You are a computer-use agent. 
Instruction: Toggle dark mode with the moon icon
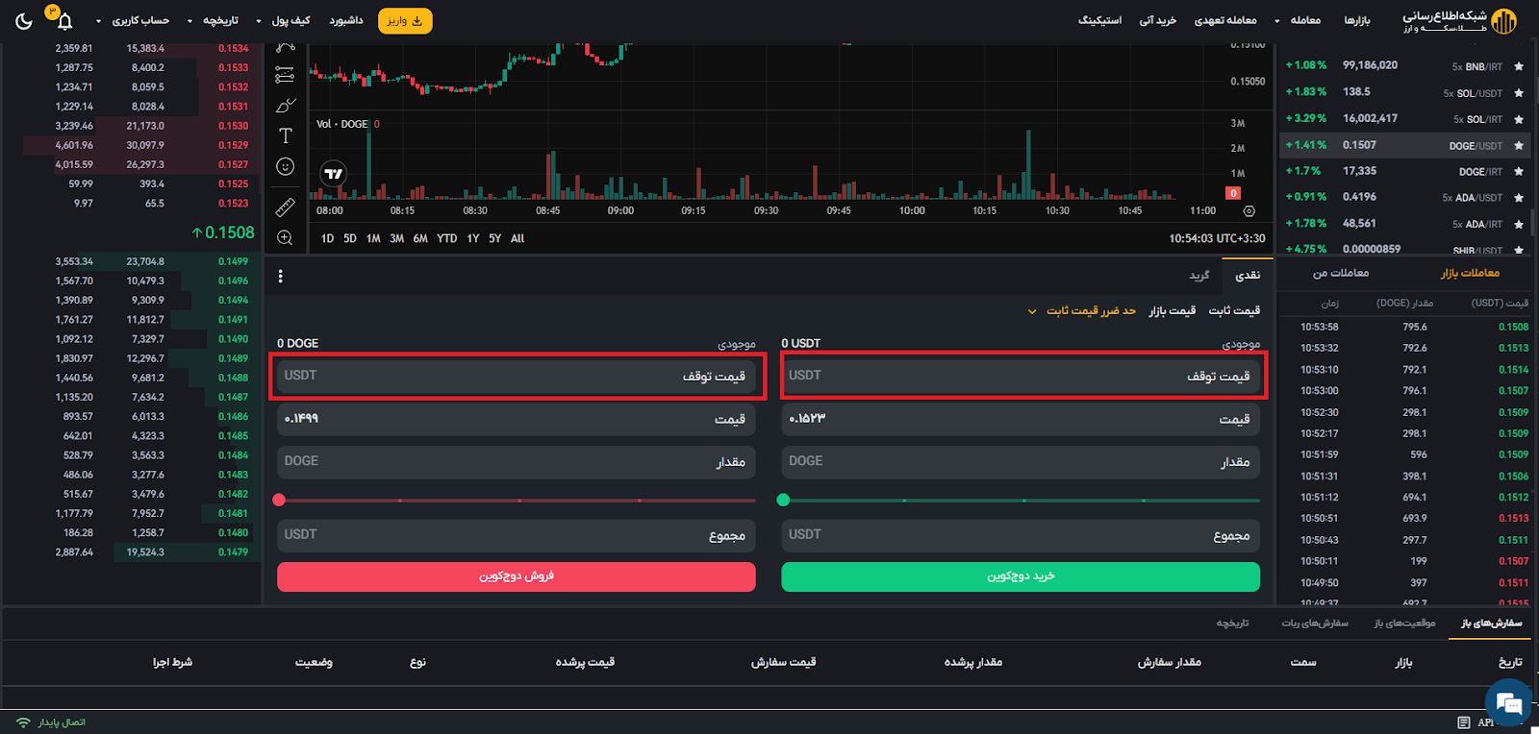coord(24,20)
